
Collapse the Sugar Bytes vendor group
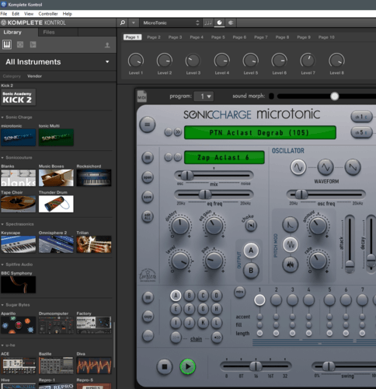(x=2, y=305)
